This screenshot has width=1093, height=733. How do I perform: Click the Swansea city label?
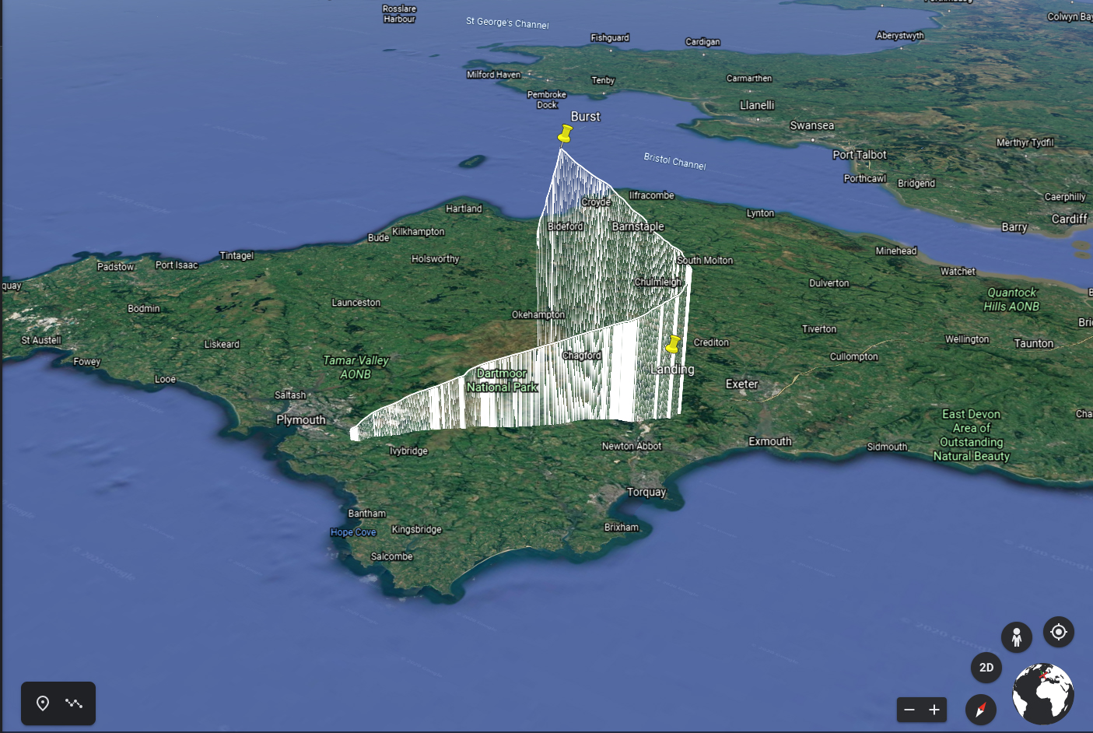(x=812, y=125)
